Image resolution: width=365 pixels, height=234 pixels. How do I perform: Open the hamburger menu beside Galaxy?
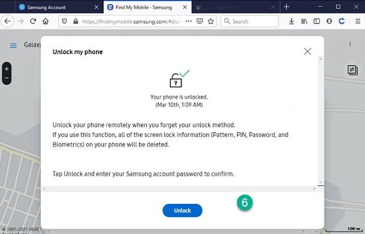tap(13, 46)
